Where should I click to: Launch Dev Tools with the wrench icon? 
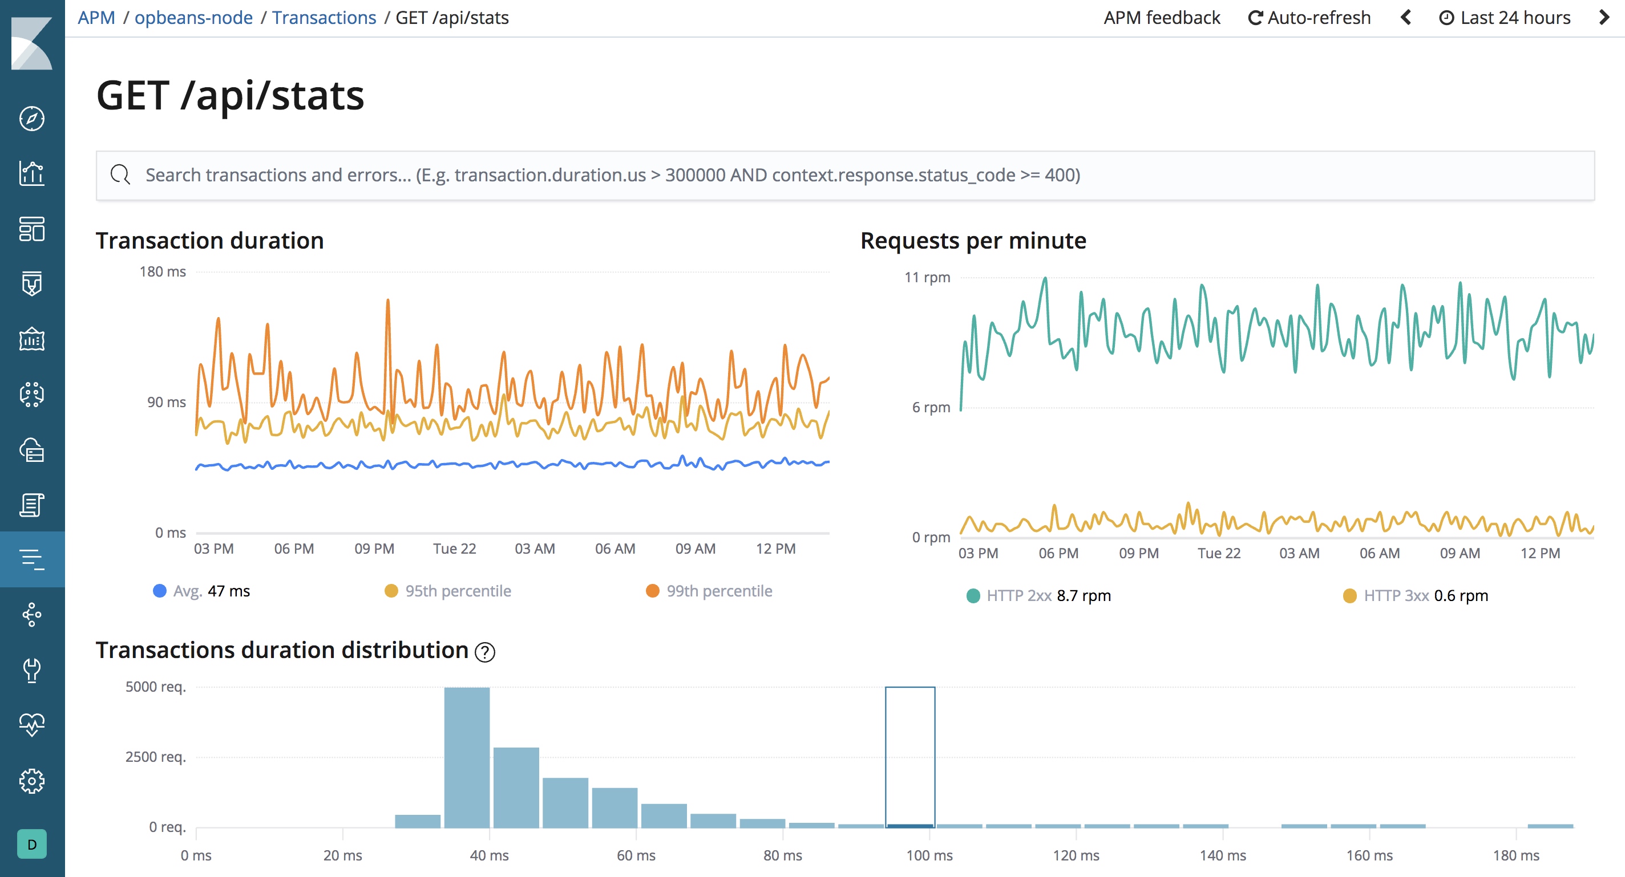pos(32,669)
